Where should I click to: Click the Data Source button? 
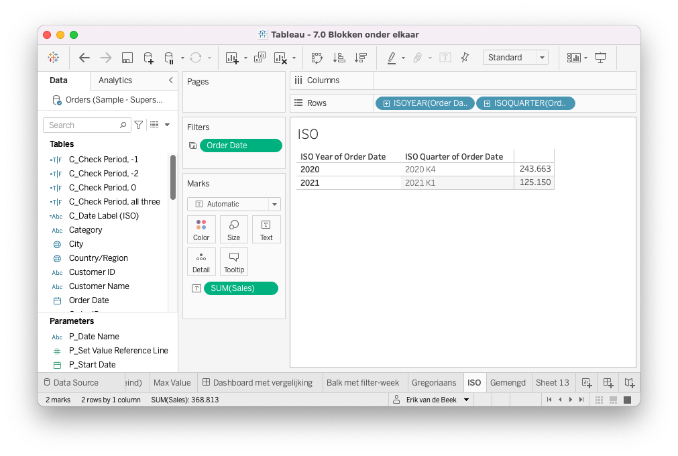70,382
